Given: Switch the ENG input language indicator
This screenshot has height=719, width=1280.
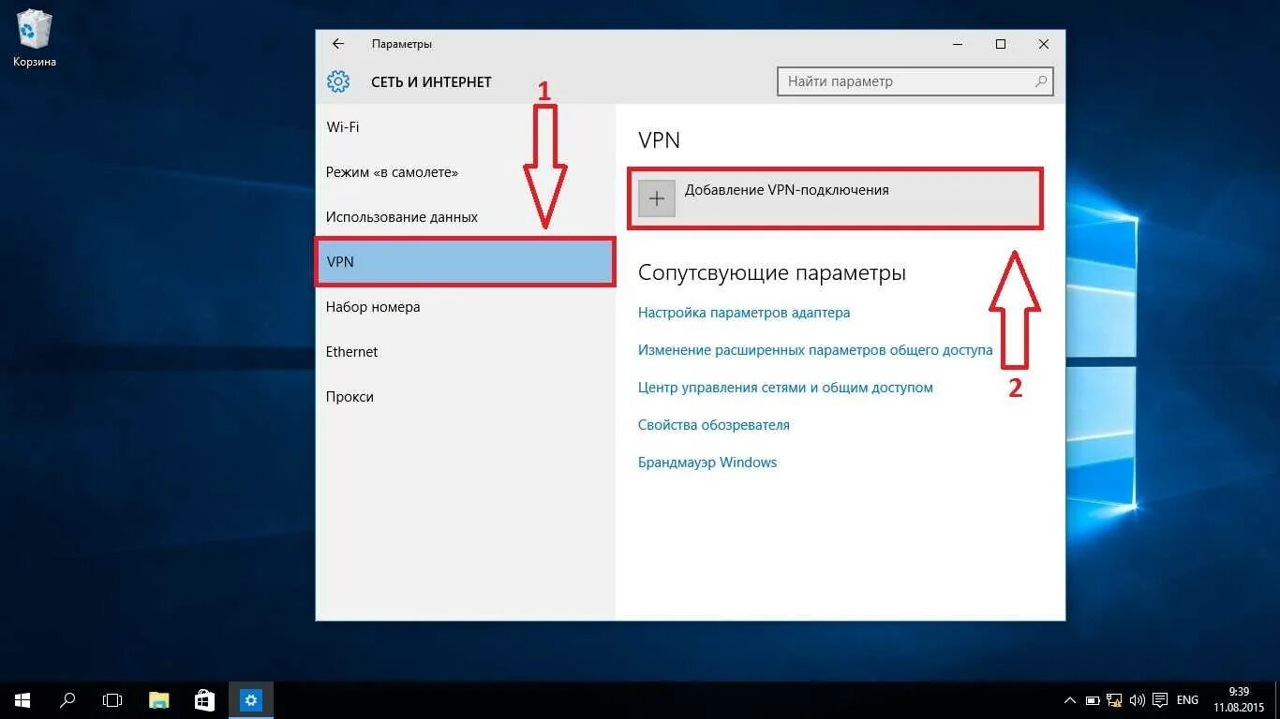Looking at the screenshot, I should 1187,700.
